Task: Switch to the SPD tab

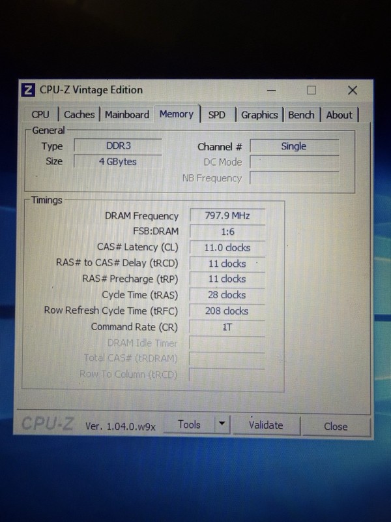Action: pos(217,115)
